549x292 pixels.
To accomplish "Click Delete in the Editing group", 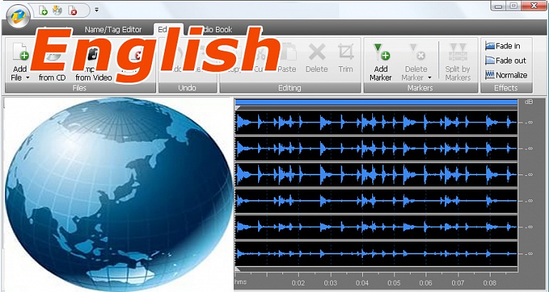I will coord(317,58).
